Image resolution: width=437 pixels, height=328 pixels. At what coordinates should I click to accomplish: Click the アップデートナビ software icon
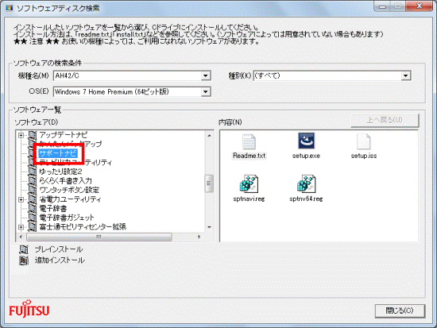point(33,135)
